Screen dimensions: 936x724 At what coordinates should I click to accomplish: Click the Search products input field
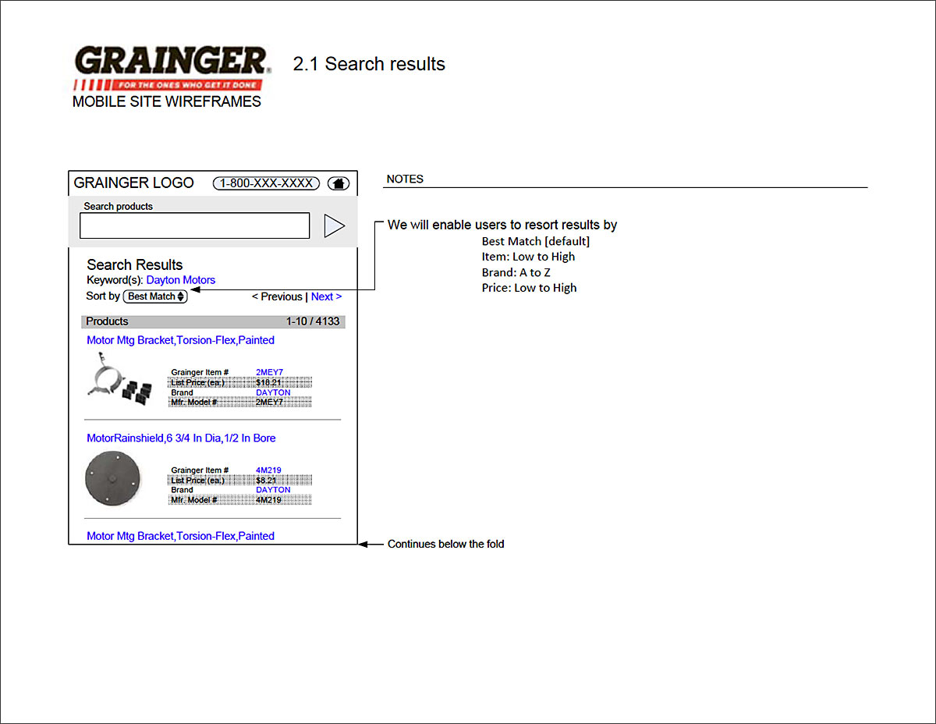pos(195,225)
